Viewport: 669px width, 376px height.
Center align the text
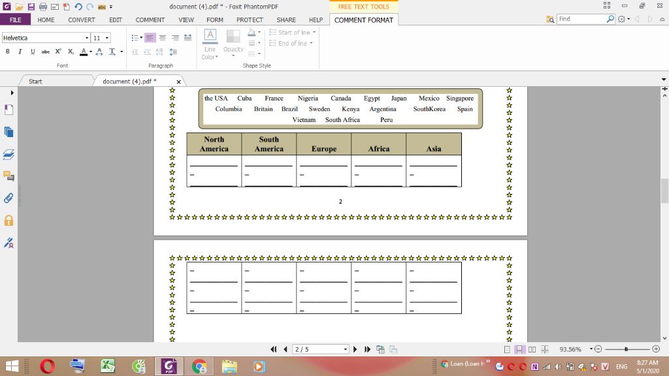(x=163, y=37)
